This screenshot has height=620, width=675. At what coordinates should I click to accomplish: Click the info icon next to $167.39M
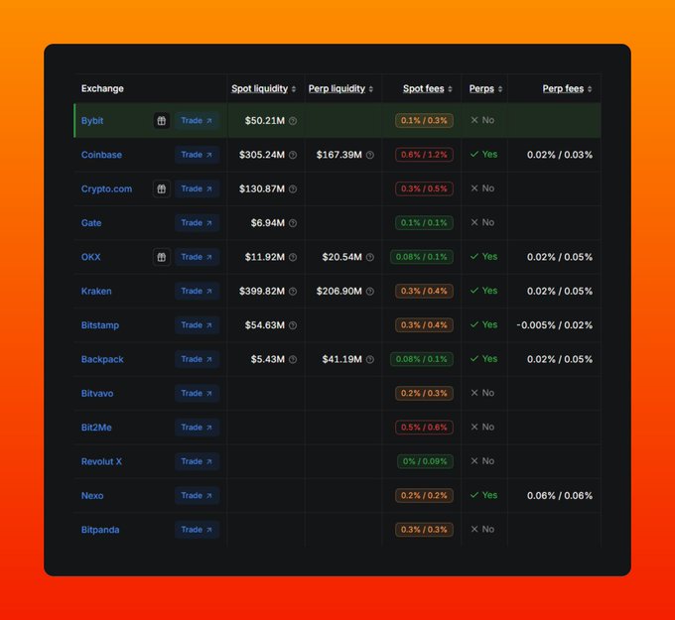tap(370, 155)
